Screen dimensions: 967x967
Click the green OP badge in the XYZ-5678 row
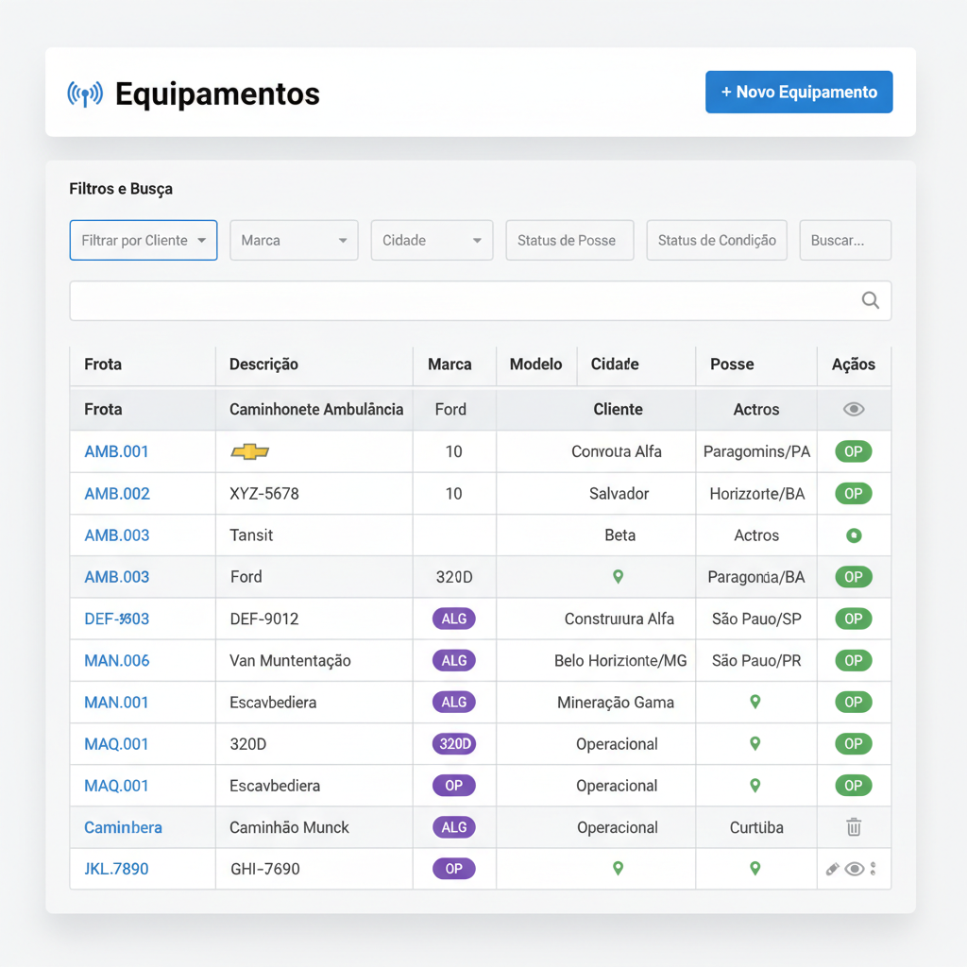[854, 493]
